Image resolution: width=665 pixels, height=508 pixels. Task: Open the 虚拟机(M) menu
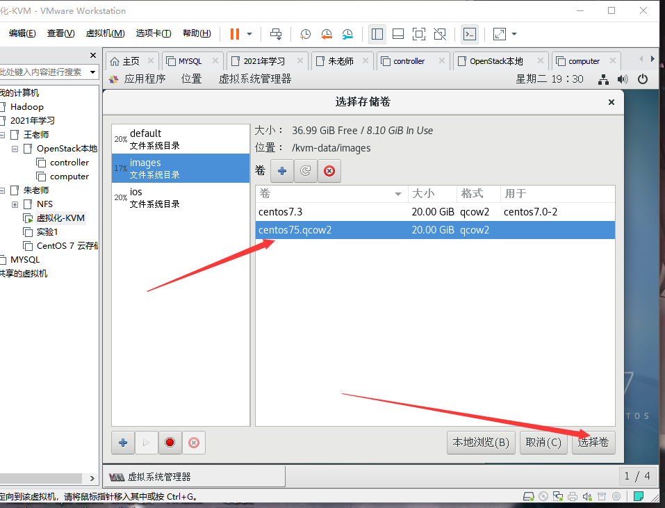(x=105, y=33)
